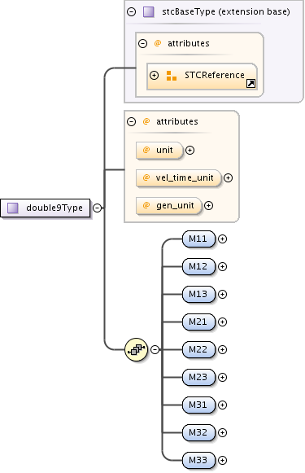The width and height of the screenshot is (305, 473).
Task: Click the orange STCReference group icon
Action: click(171, 76)
